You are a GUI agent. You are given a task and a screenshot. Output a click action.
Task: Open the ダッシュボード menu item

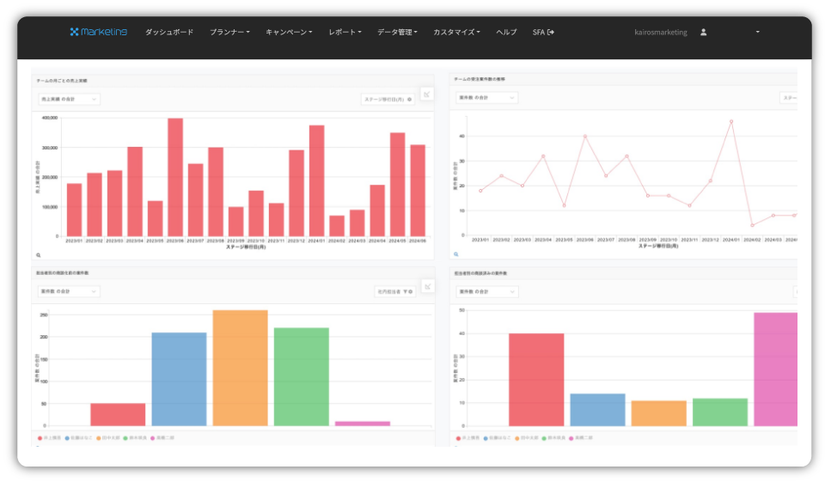click(169, 32)
